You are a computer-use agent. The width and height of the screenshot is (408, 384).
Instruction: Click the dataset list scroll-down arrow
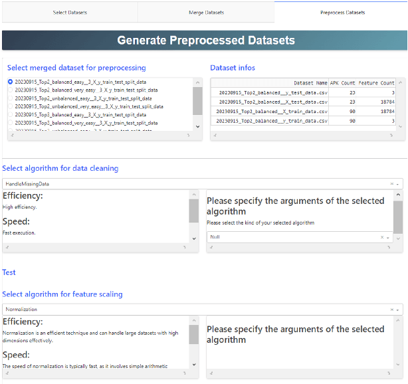pyautogui.click(x=197, y=126)
